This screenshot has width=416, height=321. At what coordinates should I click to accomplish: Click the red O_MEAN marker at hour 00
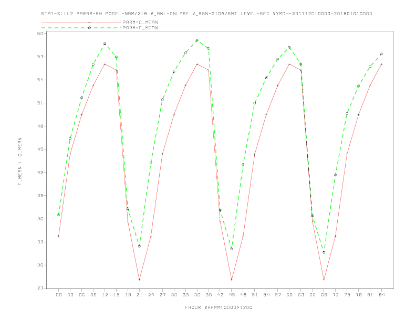coord(59,236)
